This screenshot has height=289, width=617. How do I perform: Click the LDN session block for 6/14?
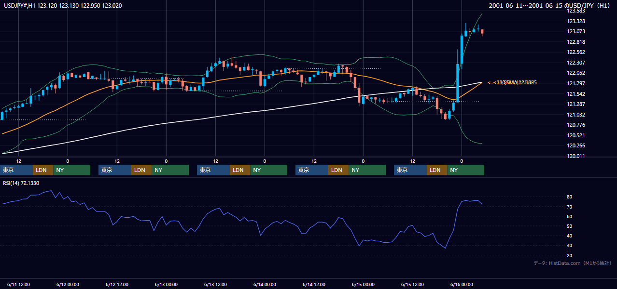click(338, 170)
